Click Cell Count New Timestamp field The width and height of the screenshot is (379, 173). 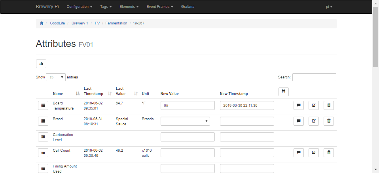click(247, 153)
